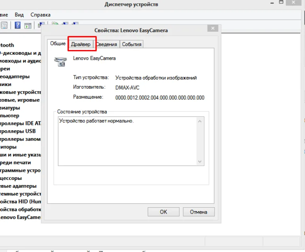The image size is (305, 252).
Task: Click the Состояние устройства group label
Action: pos(82,112)
